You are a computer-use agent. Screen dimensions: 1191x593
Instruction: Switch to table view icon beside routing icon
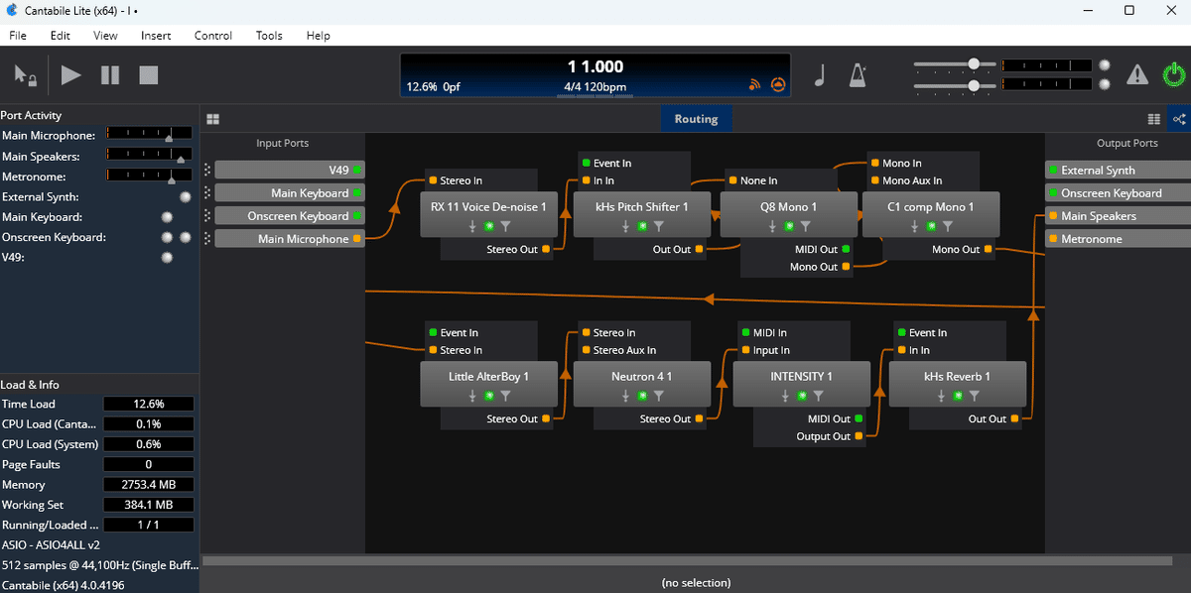pos(1153,119)
